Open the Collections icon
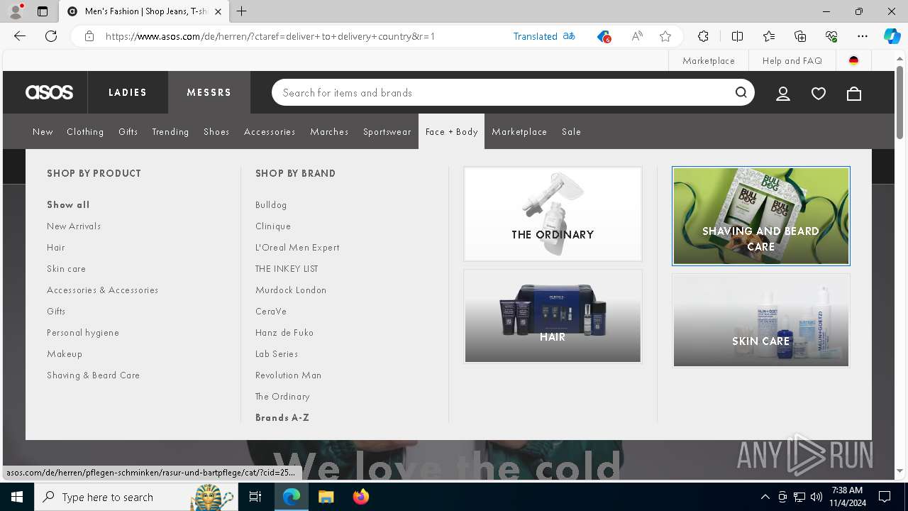The image size is (908, 511). click(800, 36)
